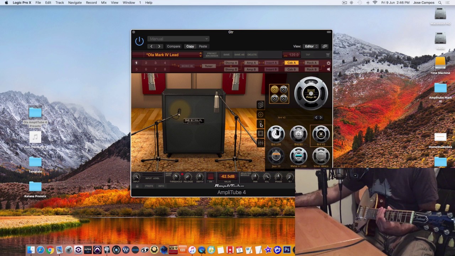The width and height of the screenshot is (455, 256).
Task: Open the cabinet selection view icon
Action: point(261,105)
